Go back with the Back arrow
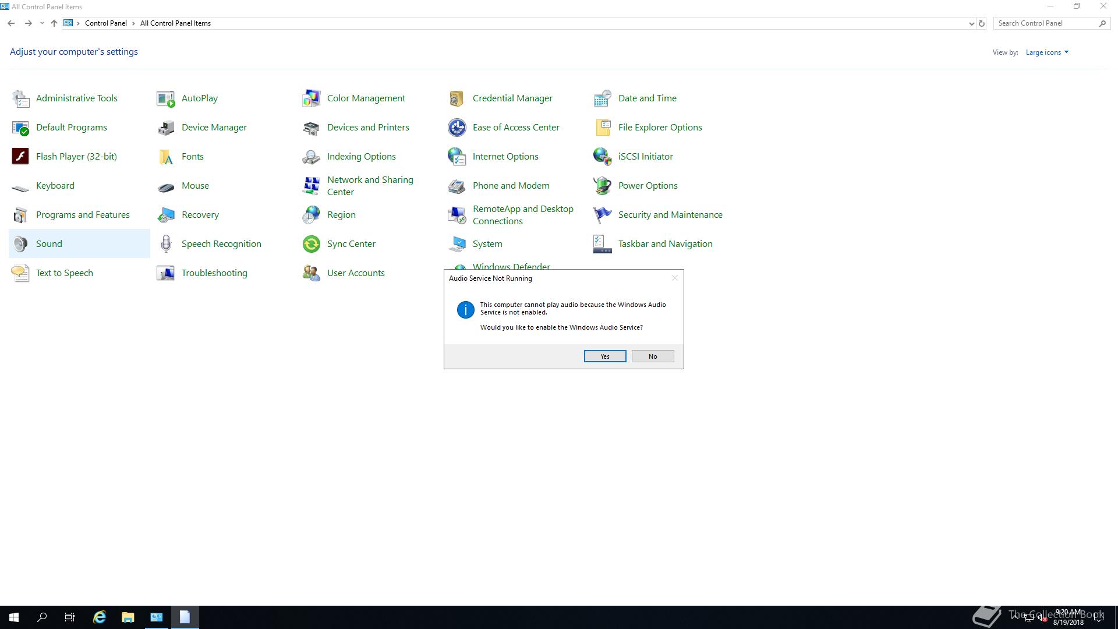This screenshot has height=629, width=1118. [x=11, y=23]
